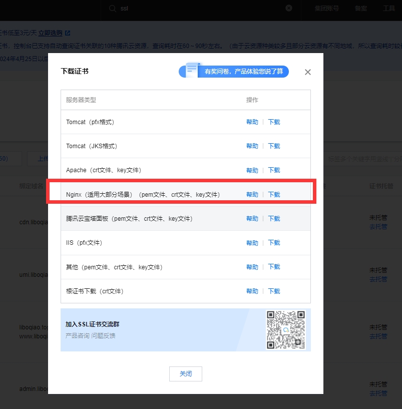Download the Baota panel certificate files
Image resolution: width=402 pixels, height=409 pixels.
pyautogui.click(x=274, y=219)
